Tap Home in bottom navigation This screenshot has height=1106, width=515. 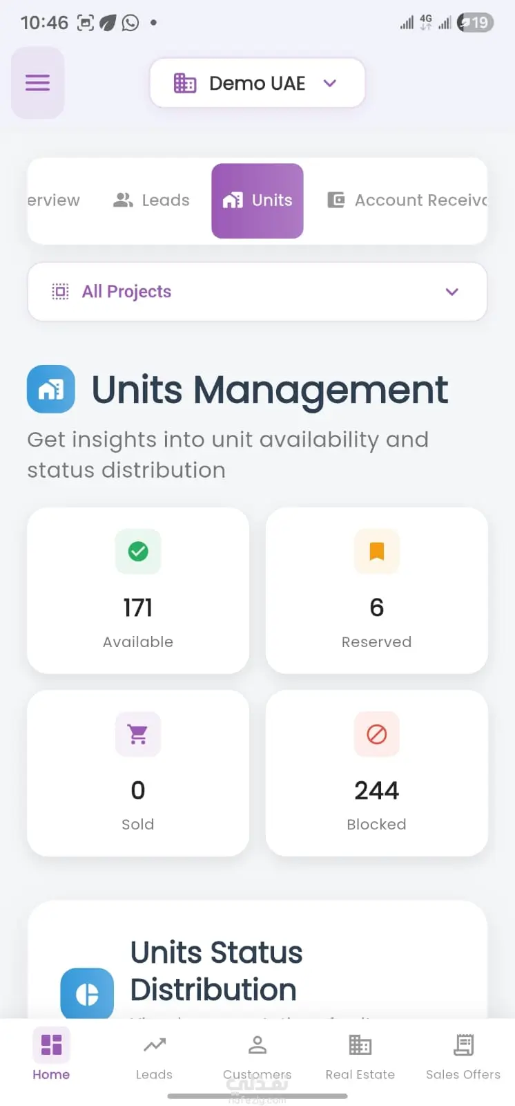(51, 1056)
